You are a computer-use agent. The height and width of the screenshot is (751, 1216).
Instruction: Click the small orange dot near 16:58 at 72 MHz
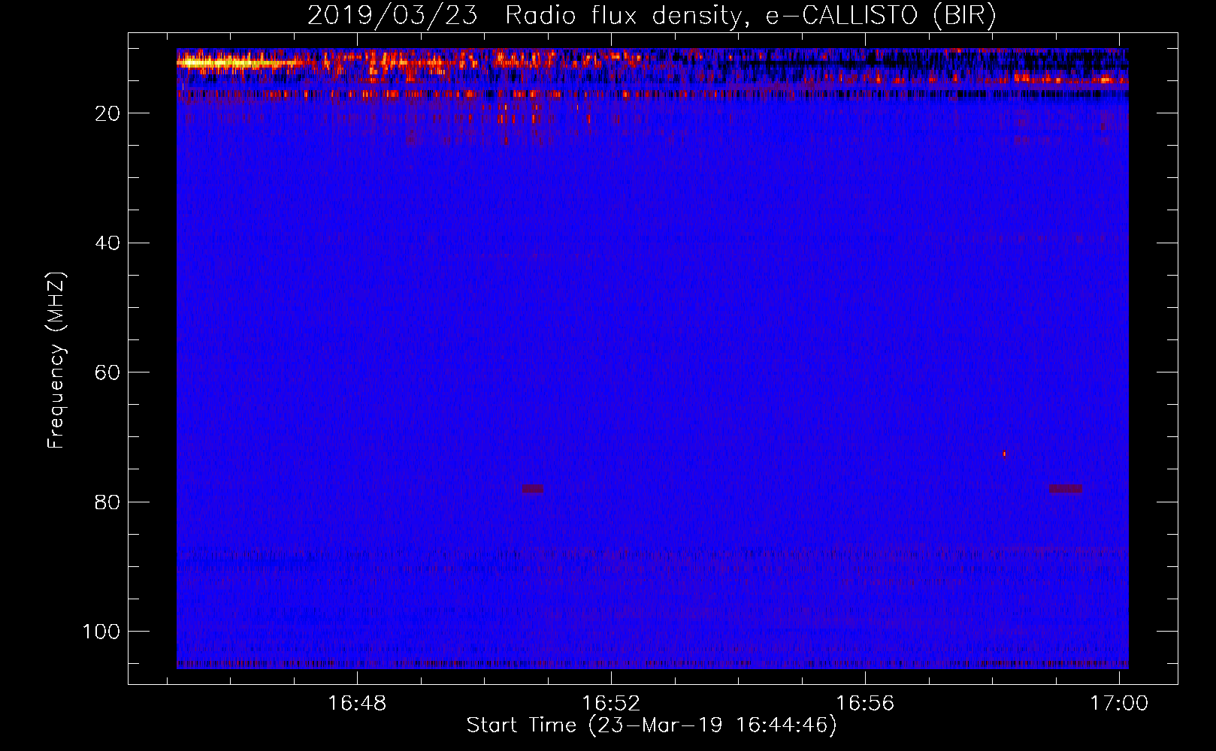coord(1004,454)
